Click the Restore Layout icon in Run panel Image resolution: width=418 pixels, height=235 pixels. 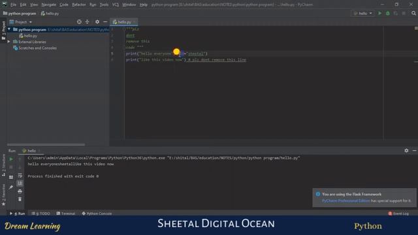point(11,177)
